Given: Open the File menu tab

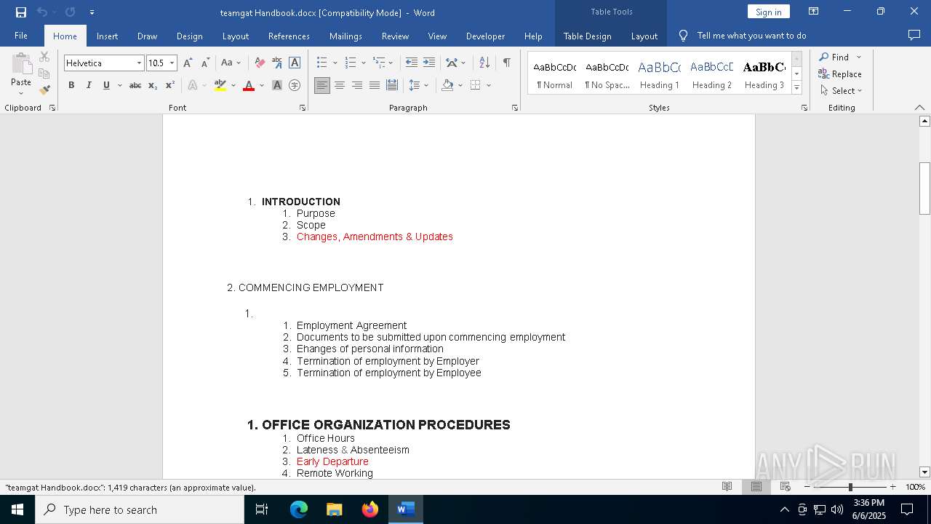Looking at the screenshot, I should [21, 36].
